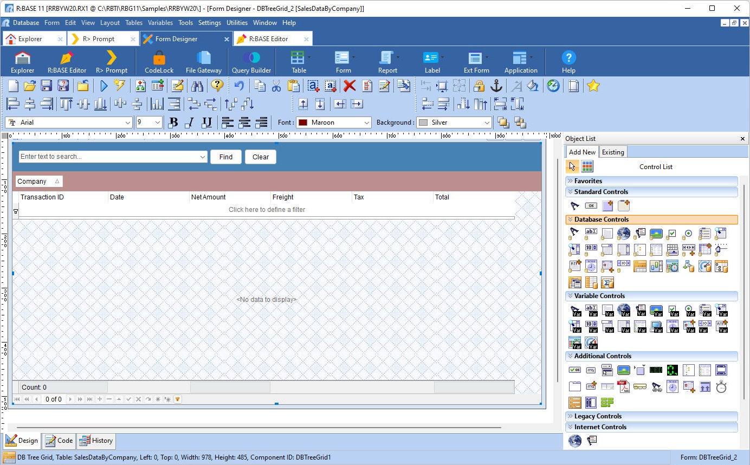Viewport: 750px width, 465px height.
Task: Toggle italic text formatting
Action: coord(190,122)
